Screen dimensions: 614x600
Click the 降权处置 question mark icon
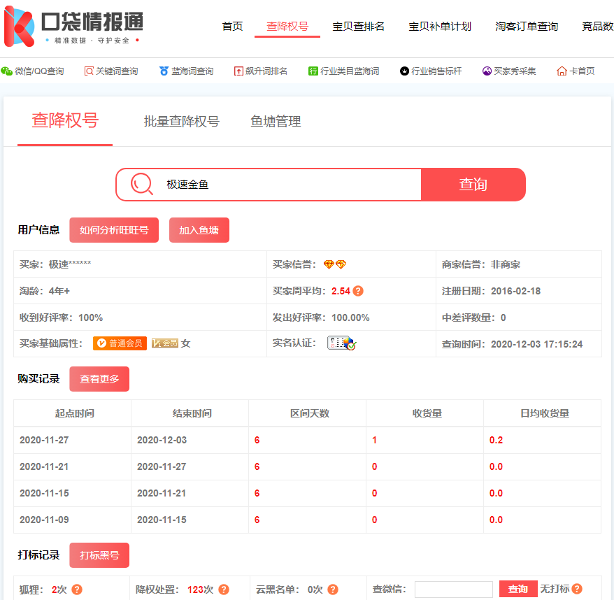point(224,590)
